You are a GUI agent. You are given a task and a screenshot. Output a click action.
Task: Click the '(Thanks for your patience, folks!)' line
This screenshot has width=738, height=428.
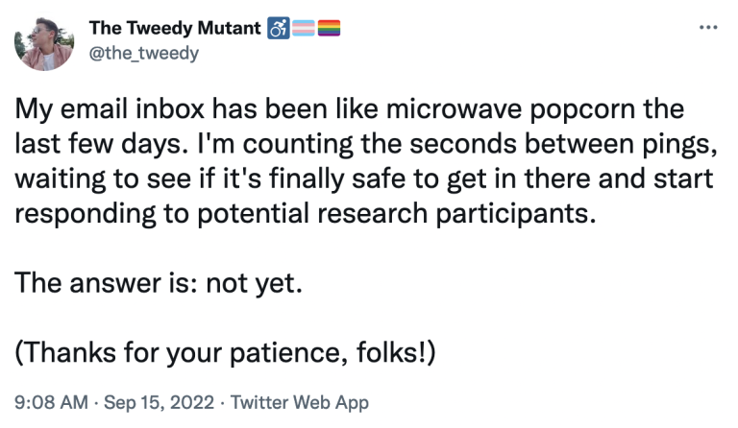(x=226, y=352)
